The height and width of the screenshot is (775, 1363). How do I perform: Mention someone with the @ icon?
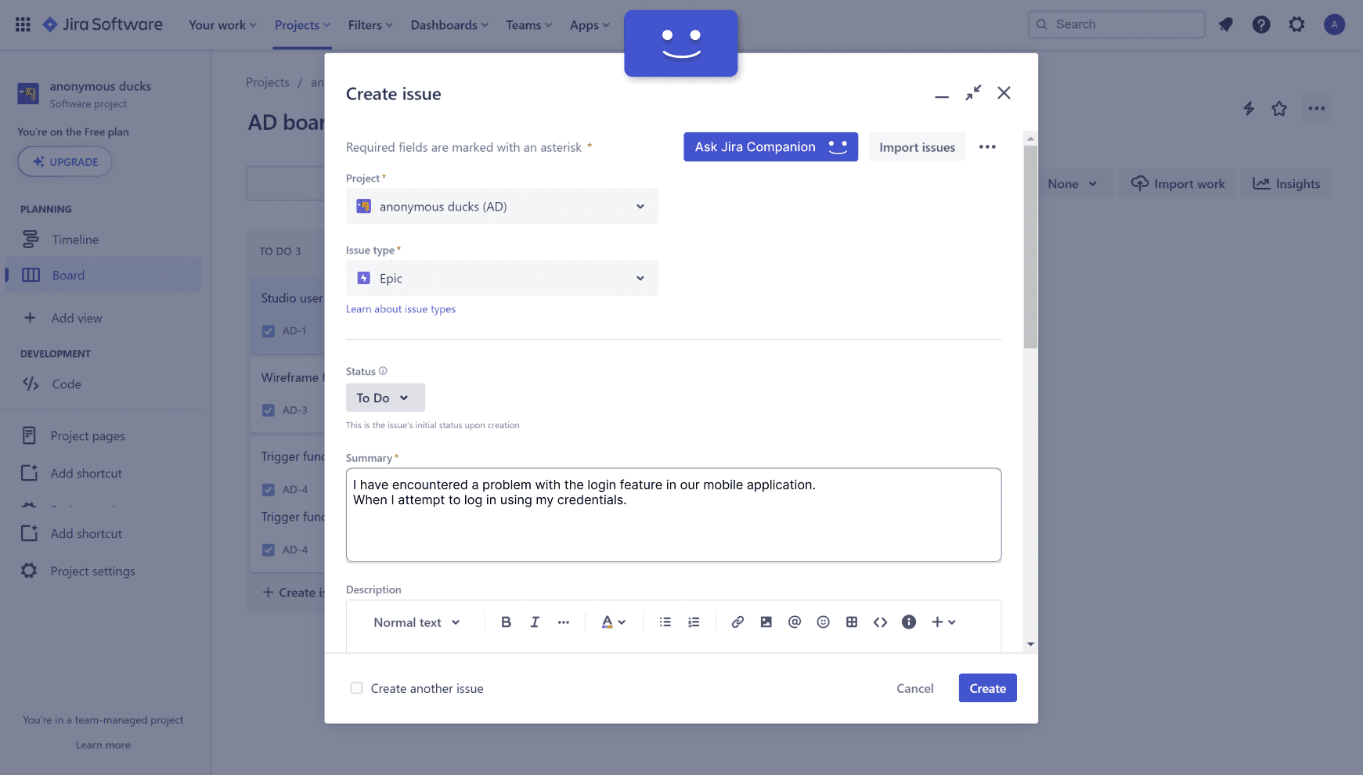795,622
